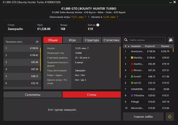Click ArveH1 green player color tag
This screenshot has width=178, height=125.
(x=132, y=76)
